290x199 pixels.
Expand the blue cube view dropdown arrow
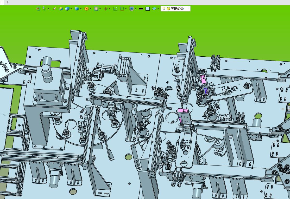tap(71, 9)
